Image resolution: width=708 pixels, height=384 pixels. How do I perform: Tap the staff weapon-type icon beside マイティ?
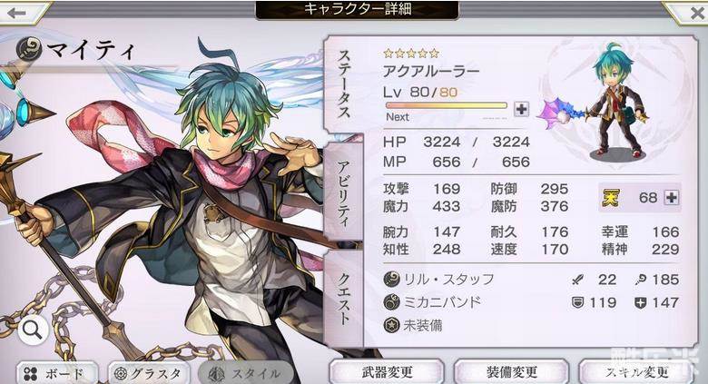29,49
